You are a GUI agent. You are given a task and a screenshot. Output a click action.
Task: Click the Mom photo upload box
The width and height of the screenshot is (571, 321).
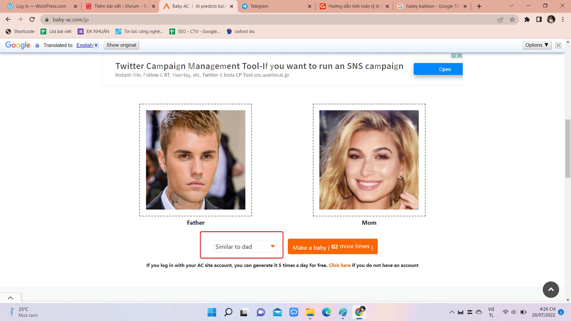[x=369, y=160]
